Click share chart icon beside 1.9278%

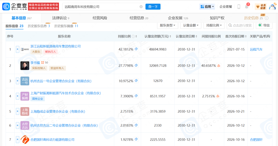(136, 140)
